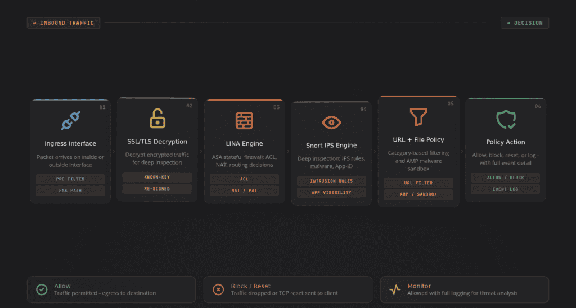Click the URL + File Policy funnel icon
This screenshot has width=576, height=308.
418,117
